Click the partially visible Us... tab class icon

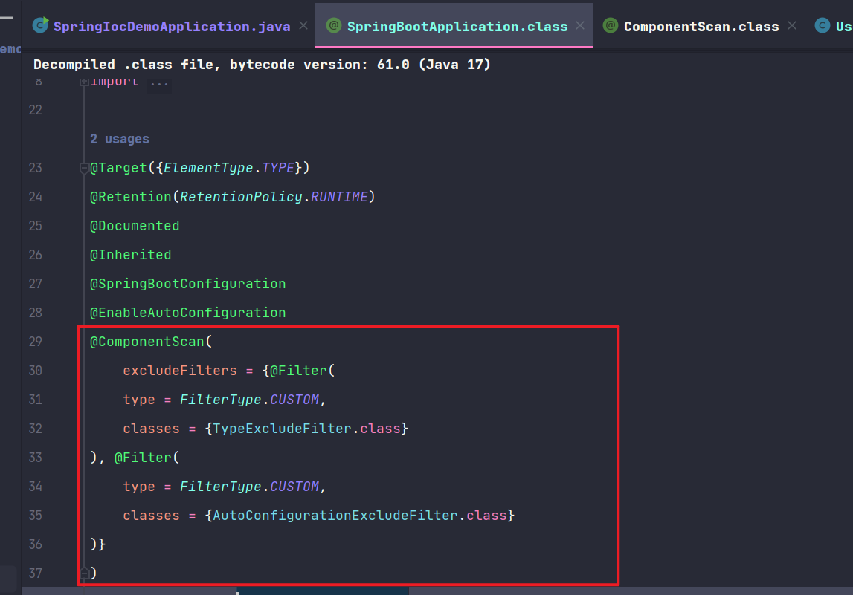(x=822, y=25)
